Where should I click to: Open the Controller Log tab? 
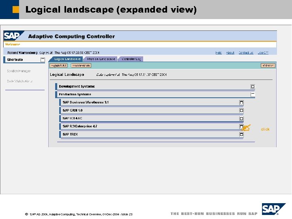(x=131, y=59)
